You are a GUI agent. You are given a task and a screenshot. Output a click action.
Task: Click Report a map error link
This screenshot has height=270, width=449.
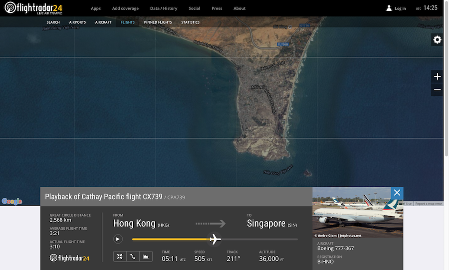tap(429, 204)
